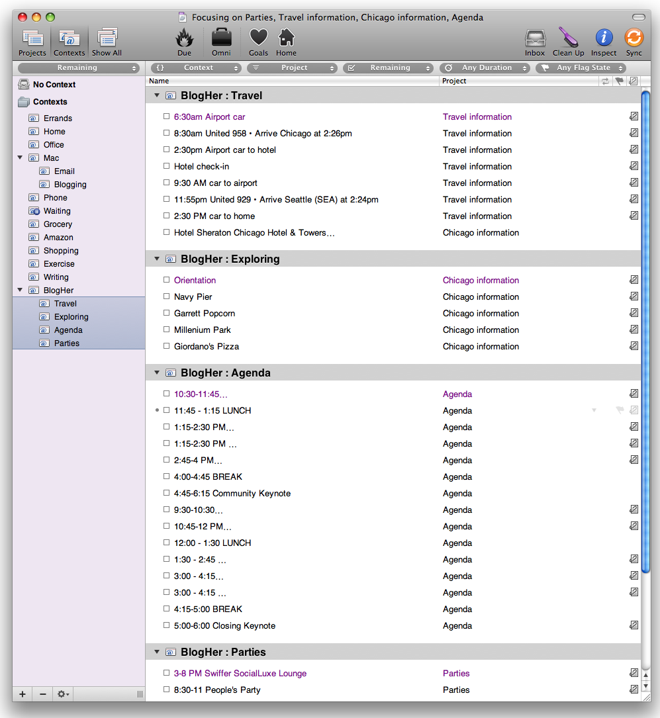Sort by the Name column header
This screenshot has height=718, width=660.
coord(292,81)
